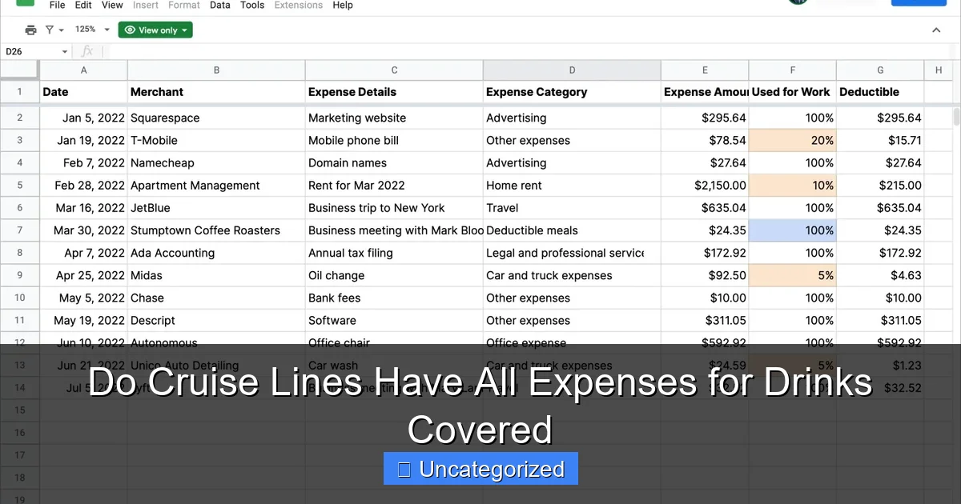Click the user profile avatar
The image size is (961, 504).
click(798, 2)
